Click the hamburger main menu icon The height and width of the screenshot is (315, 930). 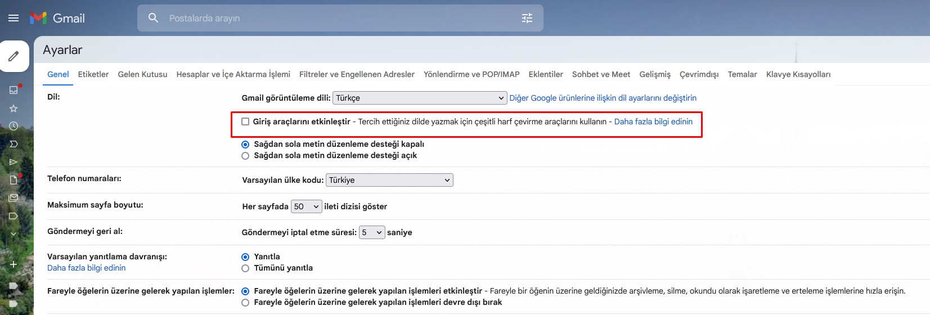[14, 18]
